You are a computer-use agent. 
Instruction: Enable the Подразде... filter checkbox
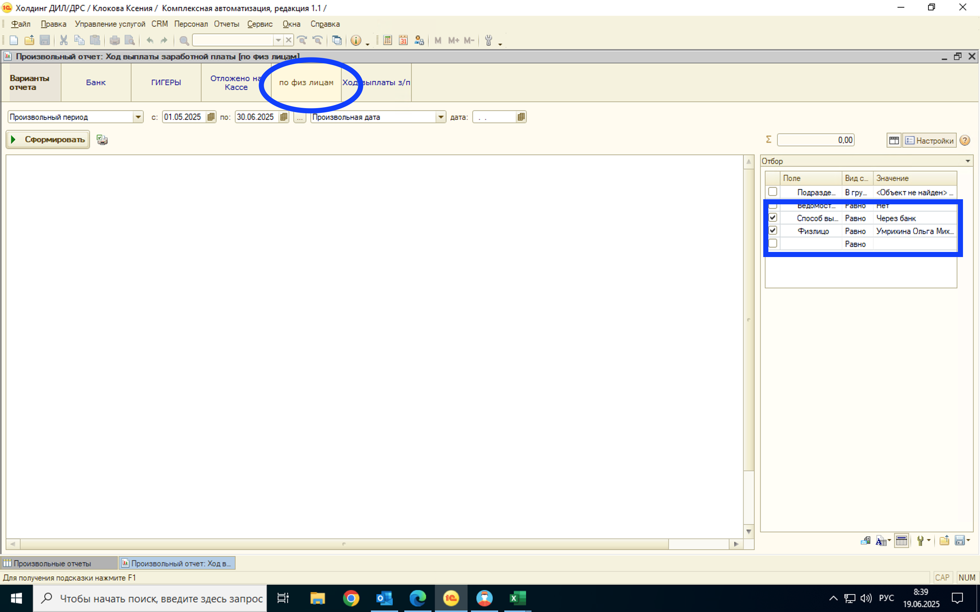click(x=773, y=192)
